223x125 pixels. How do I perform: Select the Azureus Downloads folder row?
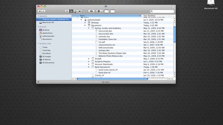(x=123, y=64)
